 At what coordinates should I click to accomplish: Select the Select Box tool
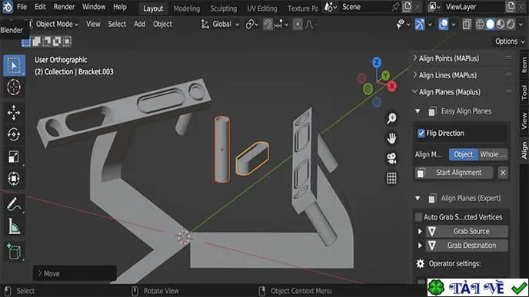pos(14,65)
